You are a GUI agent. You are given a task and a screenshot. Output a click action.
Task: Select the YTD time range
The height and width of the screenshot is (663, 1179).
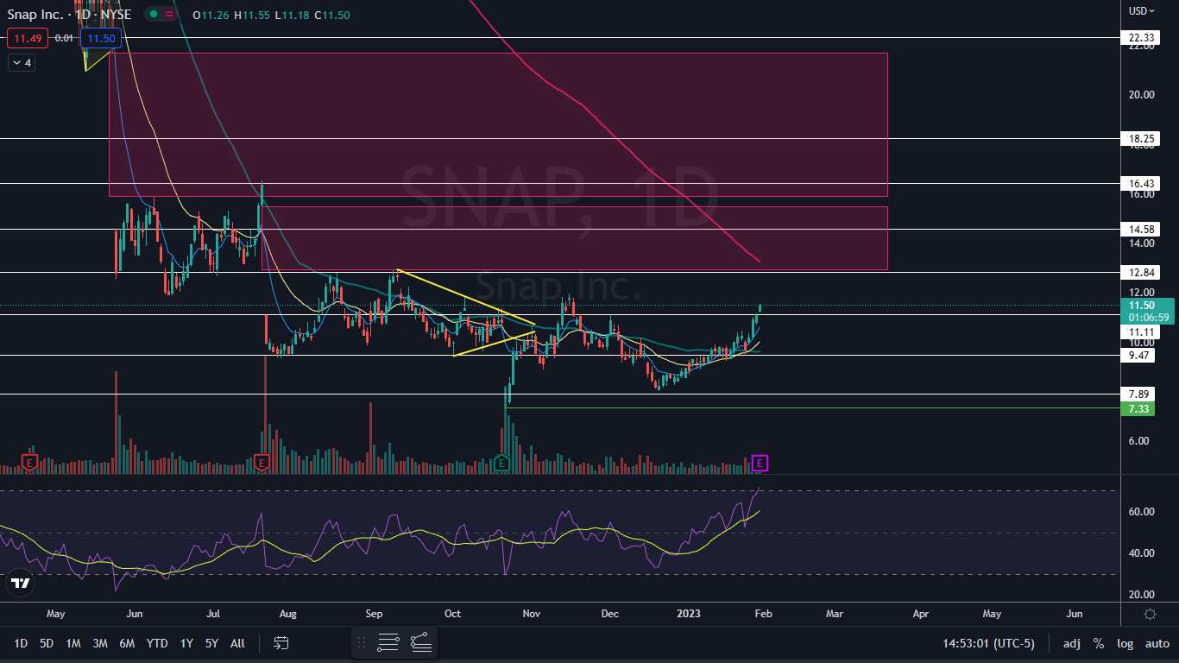tap(157, 643)
